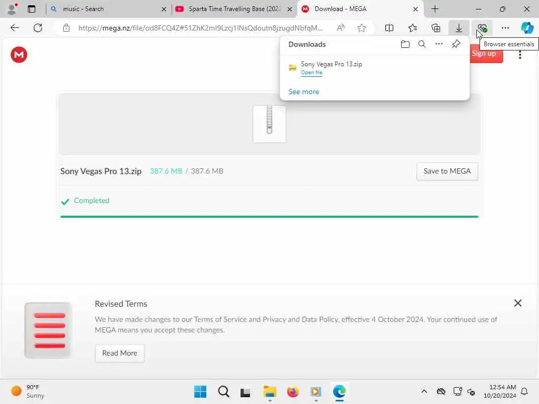Toggle the Downloads toolbar button
This screenshot has width=539, height=404.
[458, 28]
